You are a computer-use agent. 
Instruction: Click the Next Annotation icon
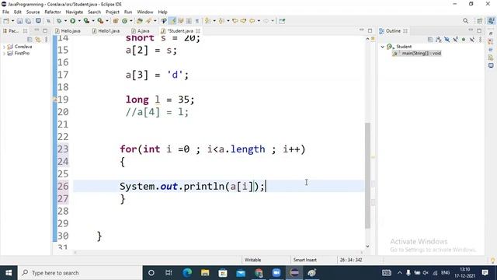pos(207,21)
